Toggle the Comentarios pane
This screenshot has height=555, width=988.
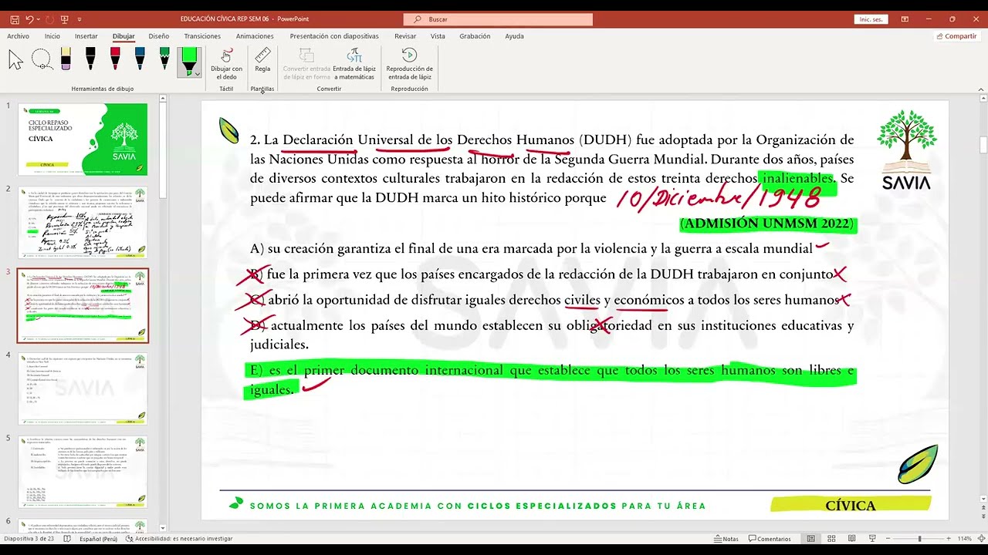click(769, 539)
